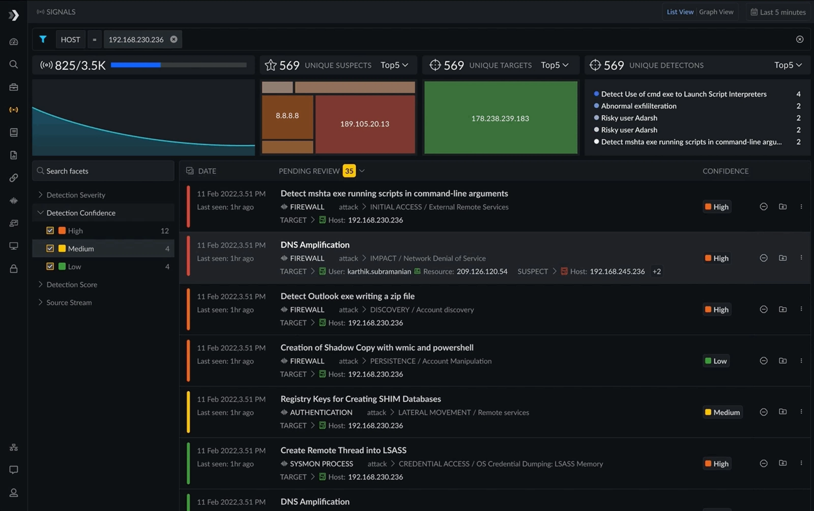814x511 pixels.
Task: Click karthik.subramanian user in DNS Amplification row
Action: pos(379,271)
